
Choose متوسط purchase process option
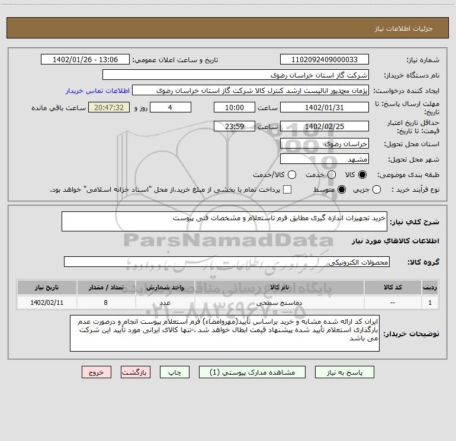click(342, 190)
